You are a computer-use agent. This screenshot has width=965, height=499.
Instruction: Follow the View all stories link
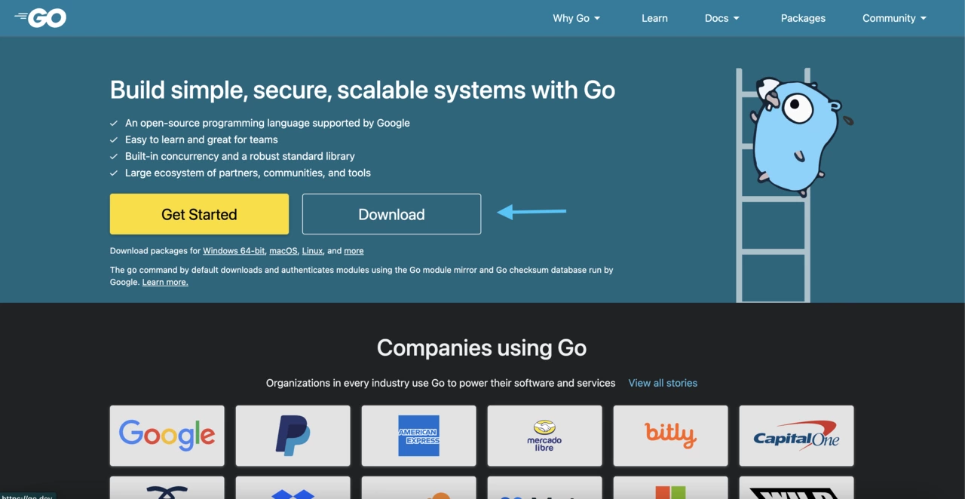pos(663,383)
